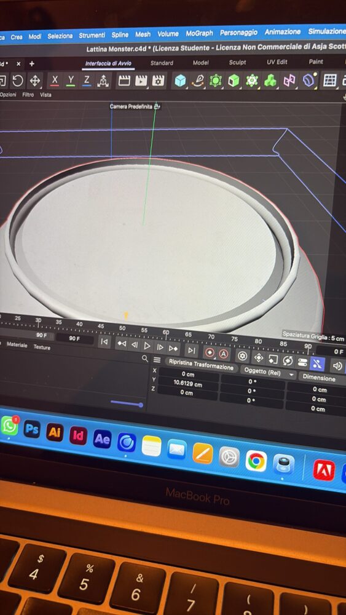Image resolution: width=346 pixels, height=615 pixels.
Task: Open the viewport Vista menu
Action: pos(45,95)
